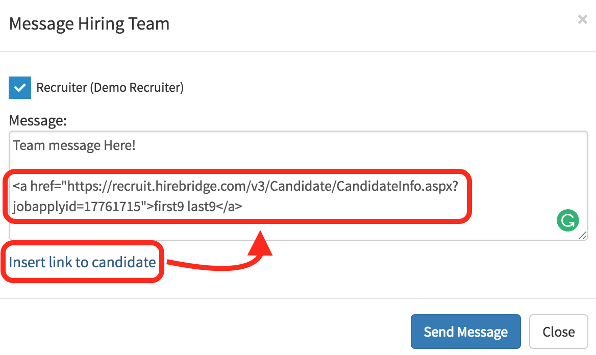The height and width of the screenshot is (355, 596).
Task: Uncheck the Recruiter checkbox
Action: coord(20,88)
